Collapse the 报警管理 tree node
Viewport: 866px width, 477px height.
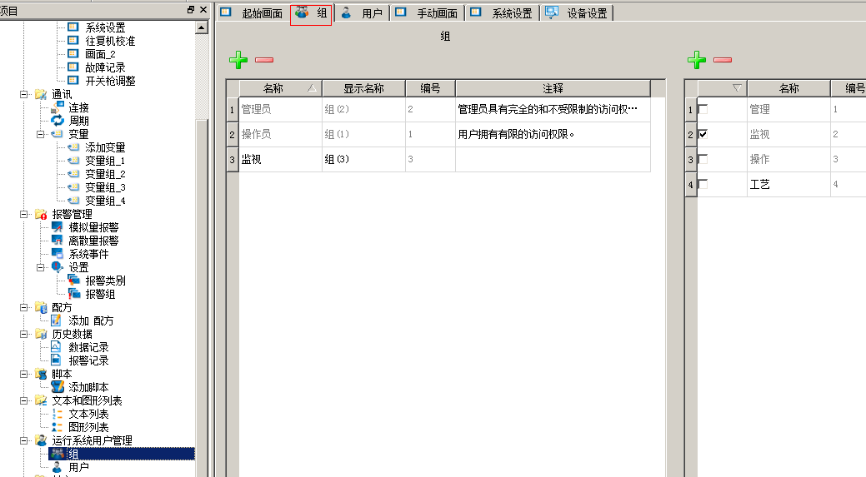(x=23, y=214)
